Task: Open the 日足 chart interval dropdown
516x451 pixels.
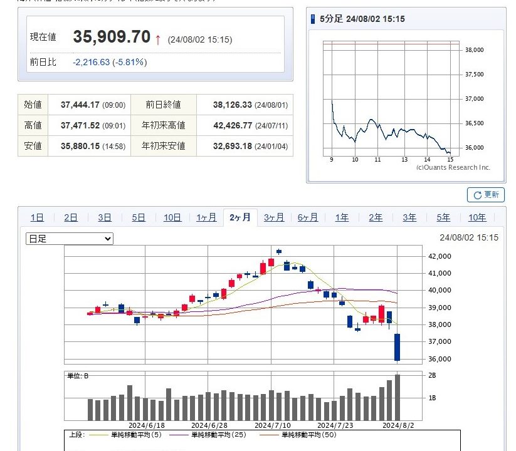Action: [x=70, y=239]
